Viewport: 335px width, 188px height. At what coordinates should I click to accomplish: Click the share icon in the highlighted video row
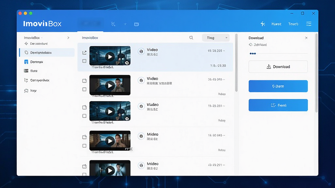click(x=84, y=53)
